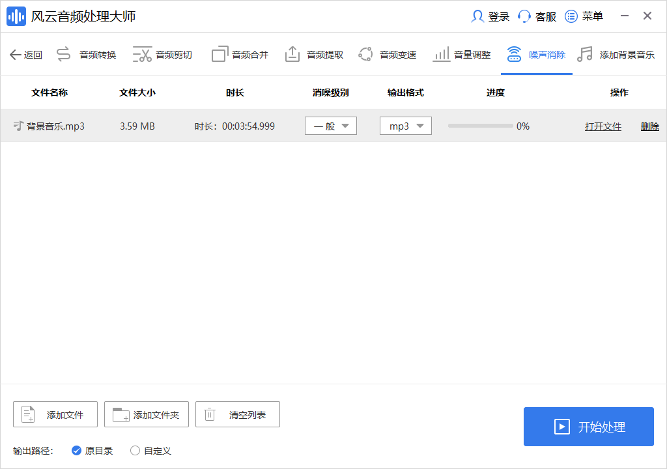Viewport: 667px width, 469px height.
Task: Select the 音频变速 speed change tool
Action: [388, 54]
